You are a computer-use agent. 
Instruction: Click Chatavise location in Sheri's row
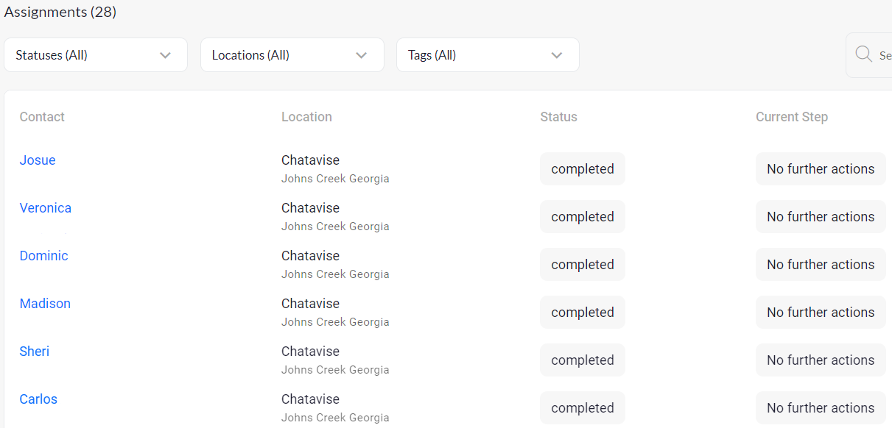point(310,352)
